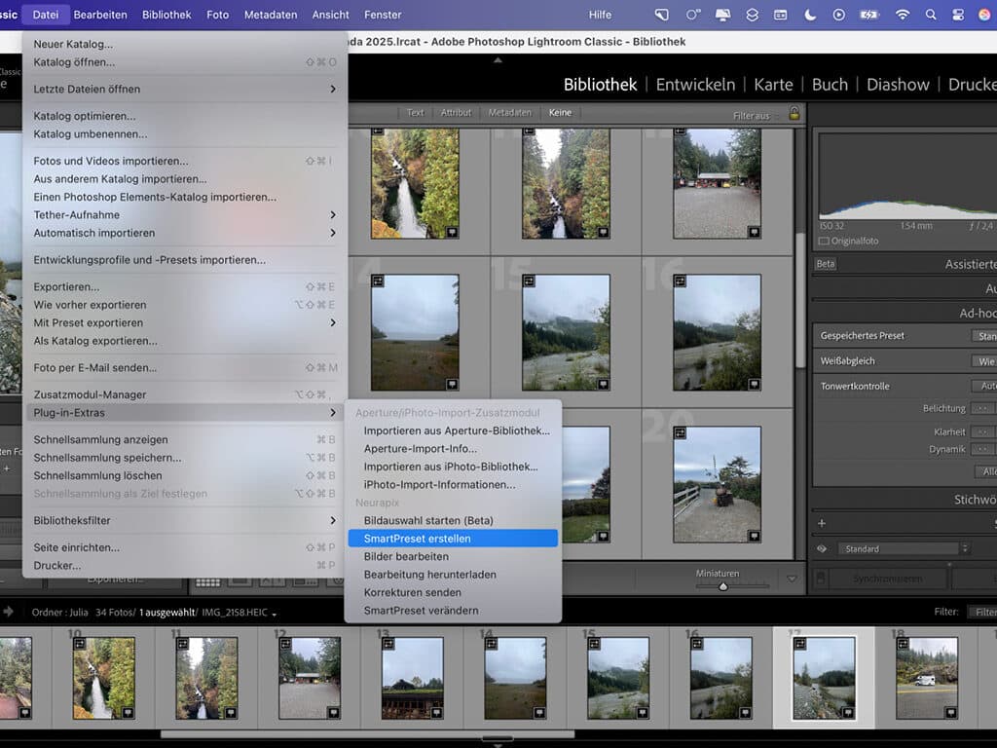Toggle the eye icon beside Standard dropdown

822,548
